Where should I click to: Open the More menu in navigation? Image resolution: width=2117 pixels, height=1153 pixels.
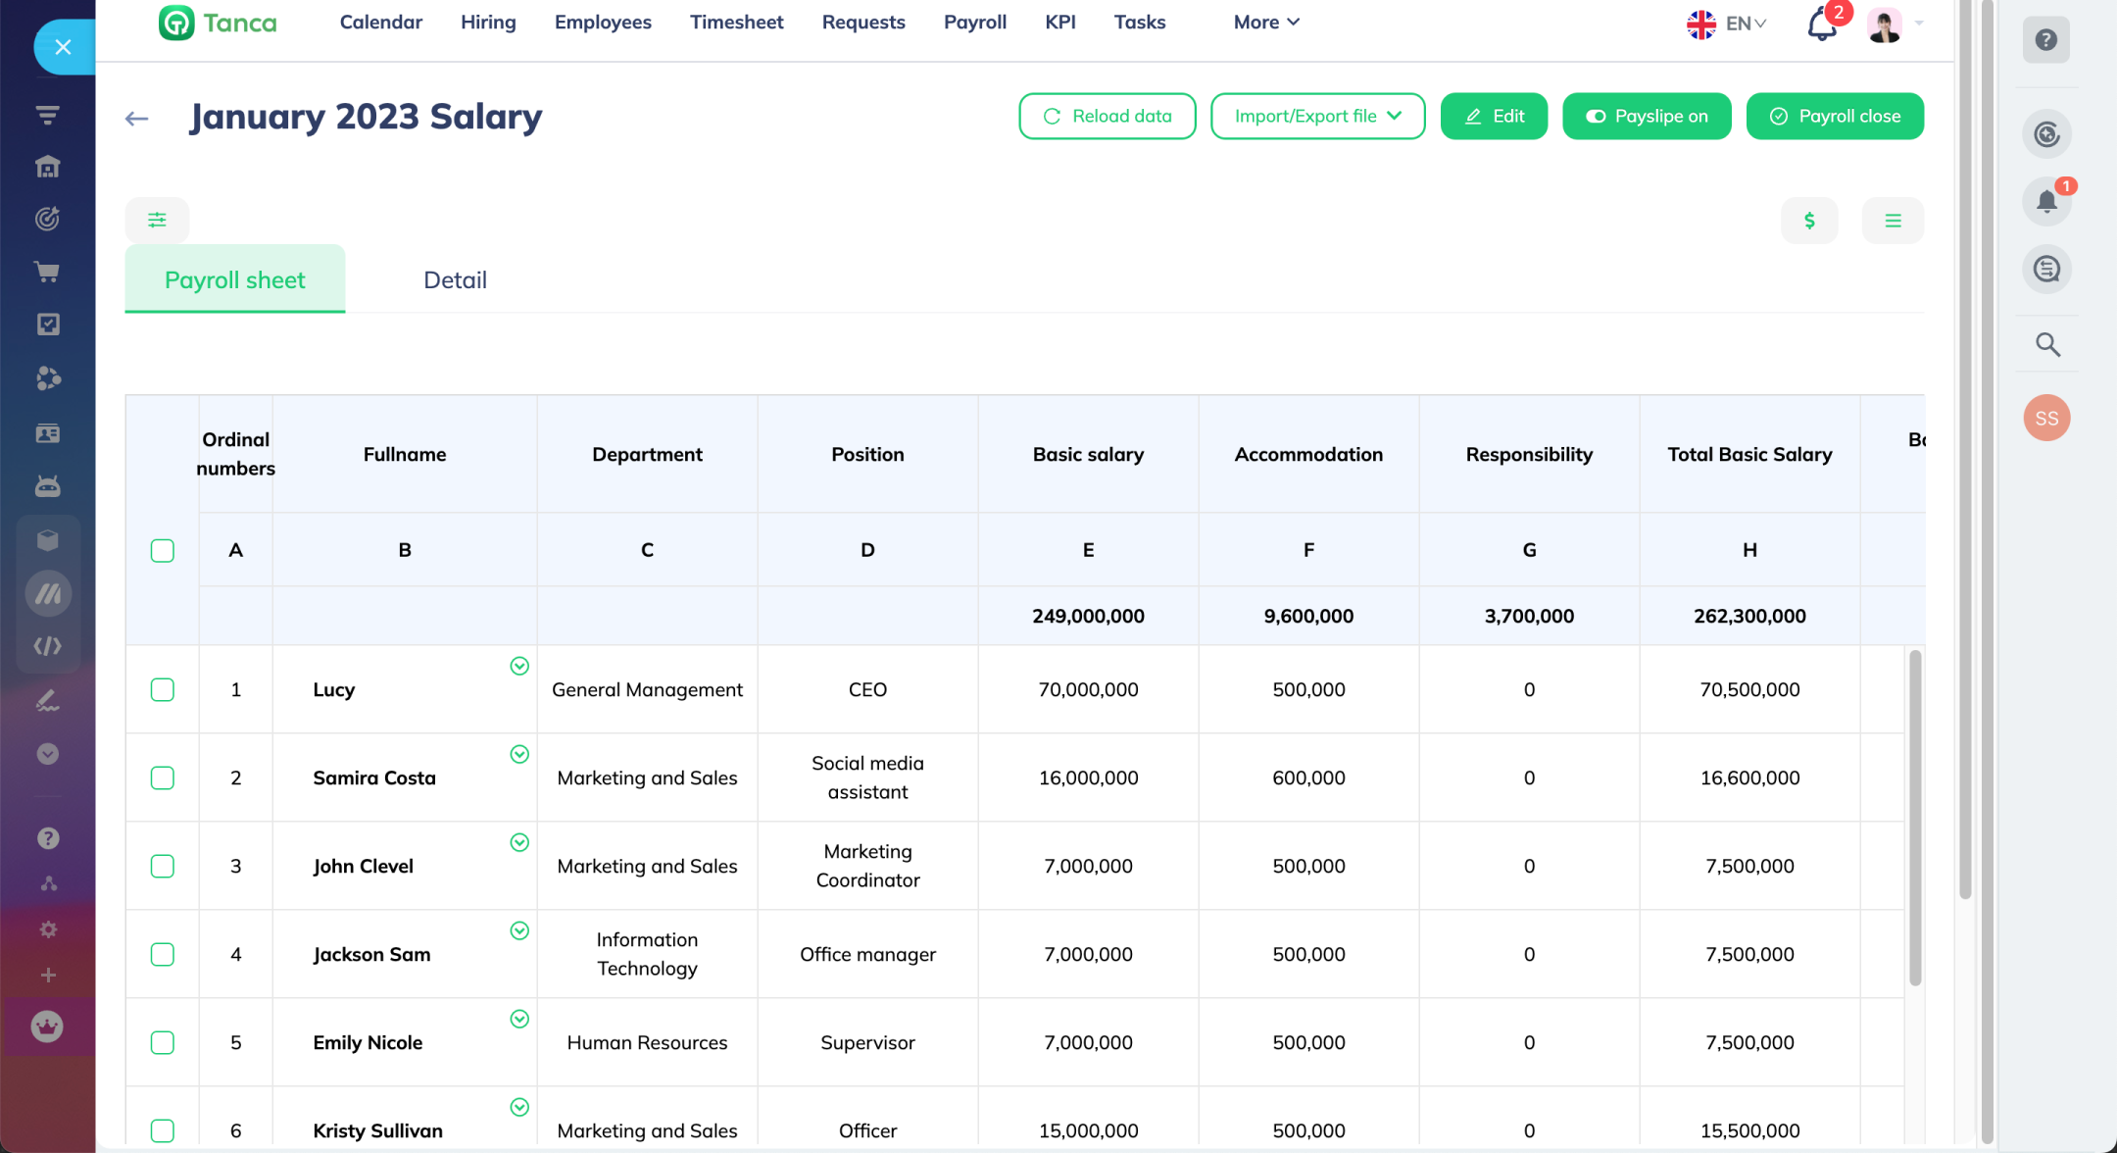coord(1266,22)
